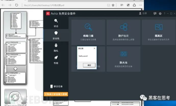Image resolution: width=176 pixels, height=106 pixels.
Task: Open 防护选项 protection options tile
Action: click(x=123, y=32)
